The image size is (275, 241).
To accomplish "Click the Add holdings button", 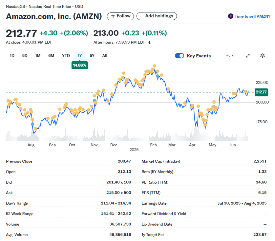I will (157, 16).
